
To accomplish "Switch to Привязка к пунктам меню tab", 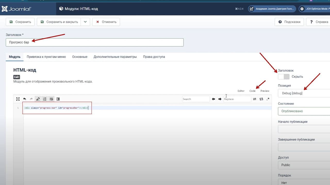I will click(x=46, y=57).
